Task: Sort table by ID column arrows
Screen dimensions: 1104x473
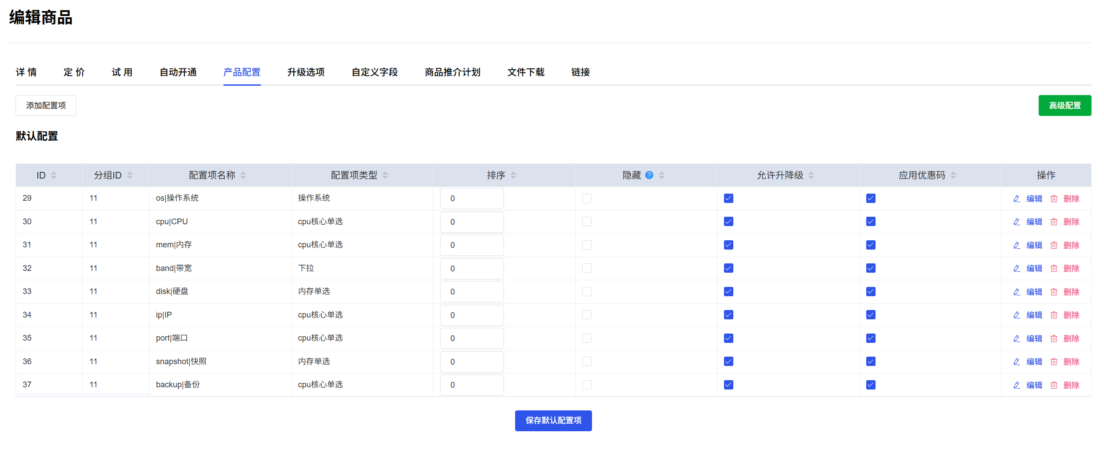Action: 54,175
